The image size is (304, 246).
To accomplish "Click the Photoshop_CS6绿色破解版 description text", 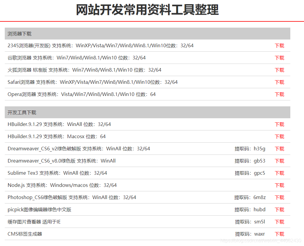I will [x=72, y=197].
